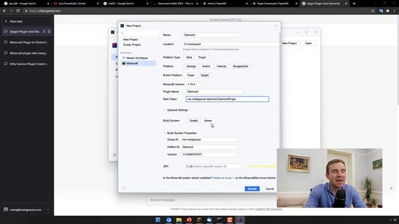This screenshot has width=399, height=224.
Task: Click the IntelliJ logo in New Project title bar
Action: [x=122, y=26]
